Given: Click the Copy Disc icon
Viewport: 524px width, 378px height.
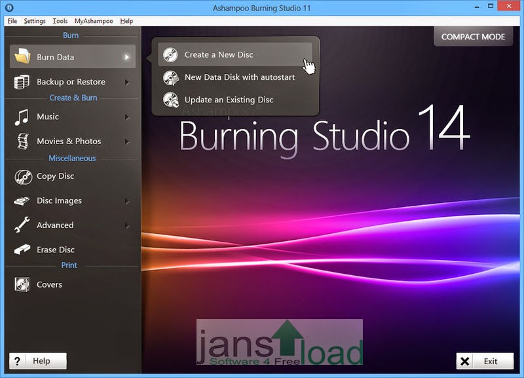Looking at the screenshot, I should pyautogui.click(x=24, y=176).
